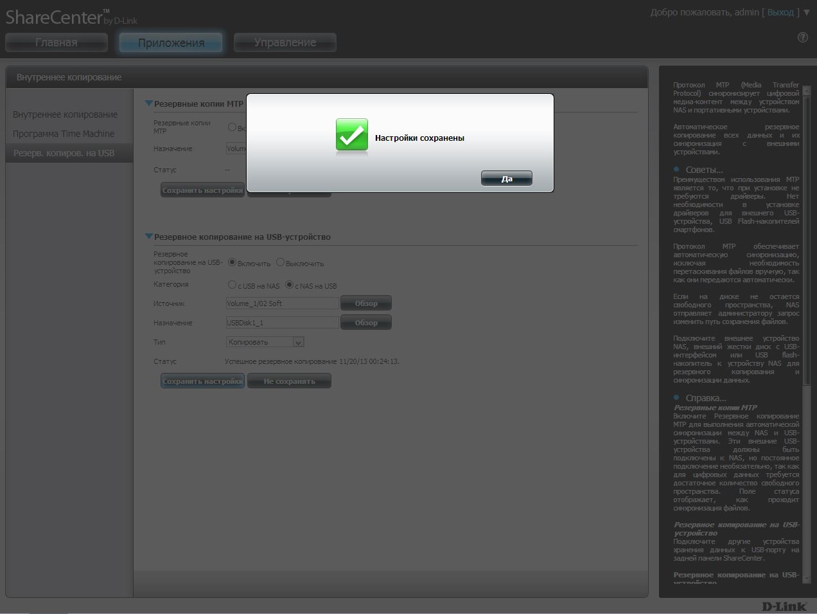Open the help question mark icon
Viewport: 817px width, 614px height.
[802, 37]
